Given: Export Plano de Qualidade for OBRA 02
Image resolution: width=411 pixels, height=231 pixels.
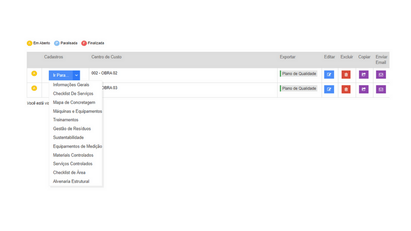Looking at the screenshot, I should coord(299,74).
